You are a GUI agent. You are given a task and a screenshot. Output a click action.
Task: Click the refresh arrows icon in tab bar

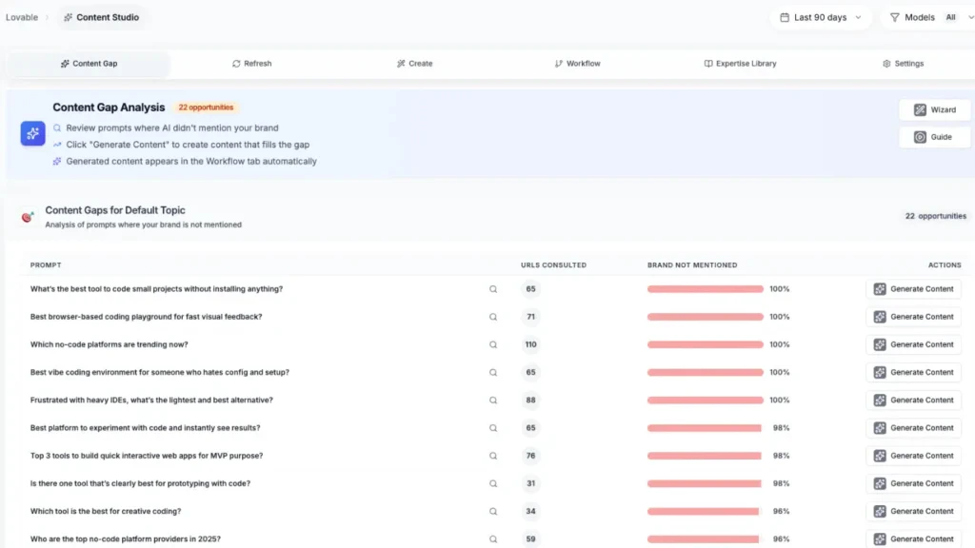236,64
